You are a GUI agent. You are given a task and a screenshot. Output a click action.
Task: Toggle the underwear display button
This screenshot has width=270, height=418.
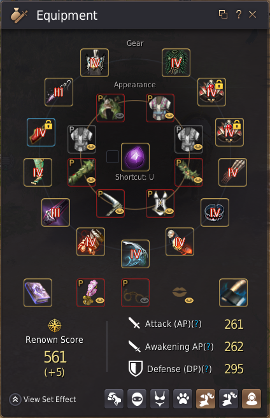click(160, 399)
